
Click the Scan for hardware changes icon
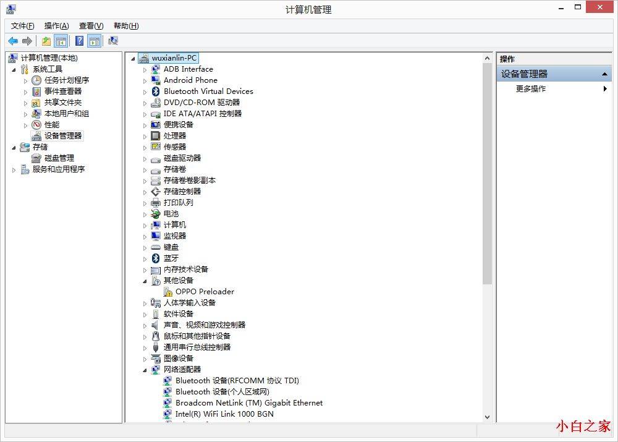coord(114,41)
